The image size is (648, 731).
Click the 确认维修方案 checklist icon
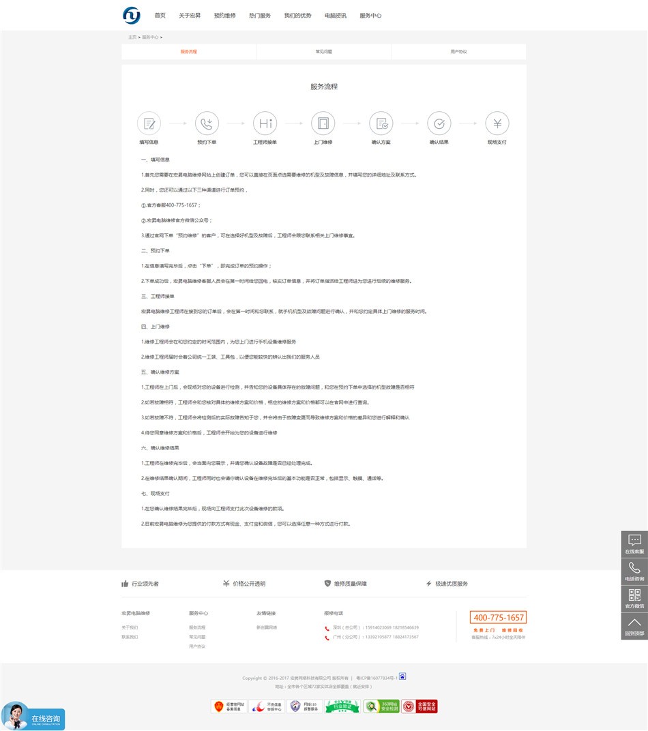381,123
